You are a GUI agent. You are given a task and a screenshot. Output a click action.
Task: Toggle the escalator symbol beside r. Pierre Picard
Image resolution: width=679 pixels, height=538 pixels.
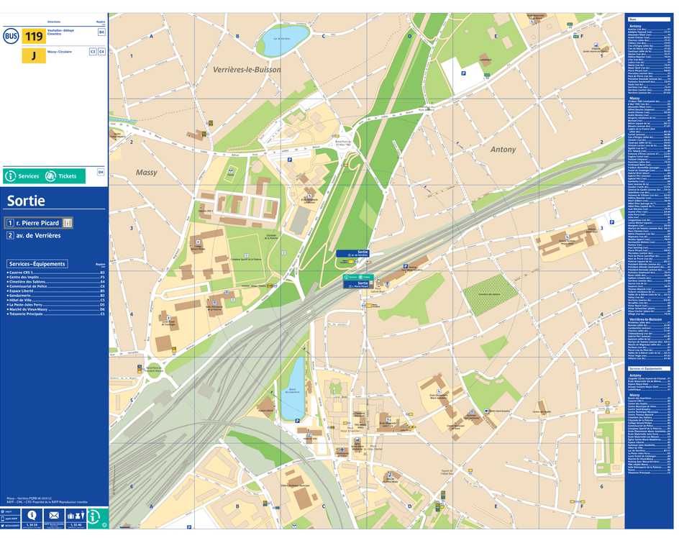pyautogui.click(x=68, y=223)
